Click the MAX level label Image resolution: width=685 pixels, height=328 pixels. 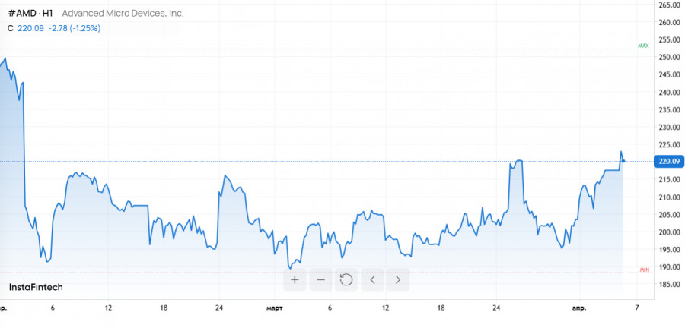click(643, 46)
